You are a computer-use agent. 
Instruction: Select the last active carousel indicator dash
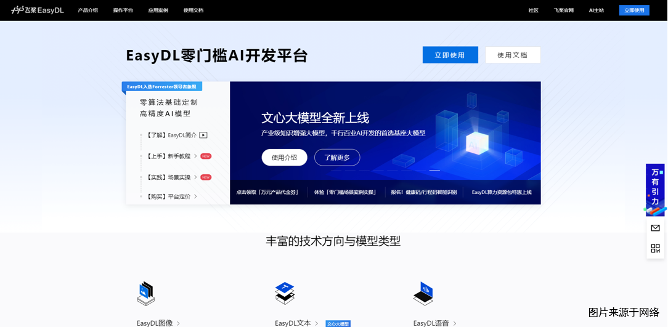pos(434,171)
